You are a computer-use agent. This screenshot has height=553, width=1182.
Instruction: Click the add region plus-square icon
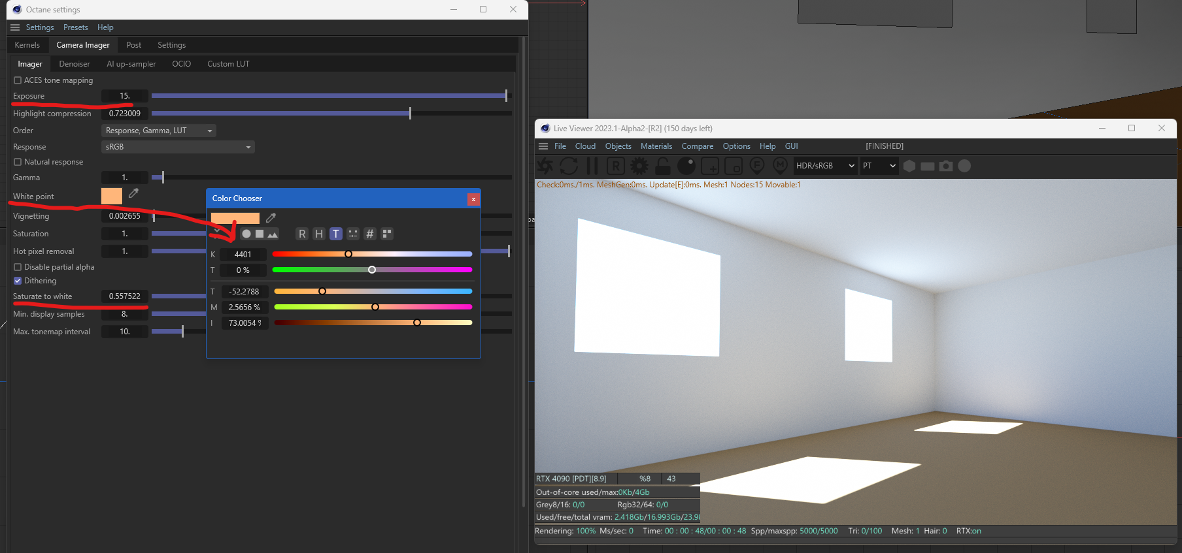tap(710, 166)
